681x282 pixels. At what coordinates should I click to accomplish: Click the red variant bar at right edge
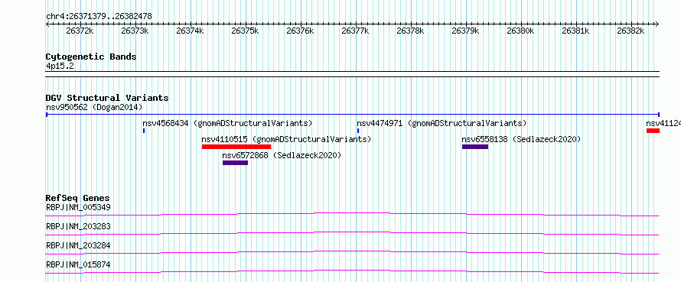pos(653,131)
